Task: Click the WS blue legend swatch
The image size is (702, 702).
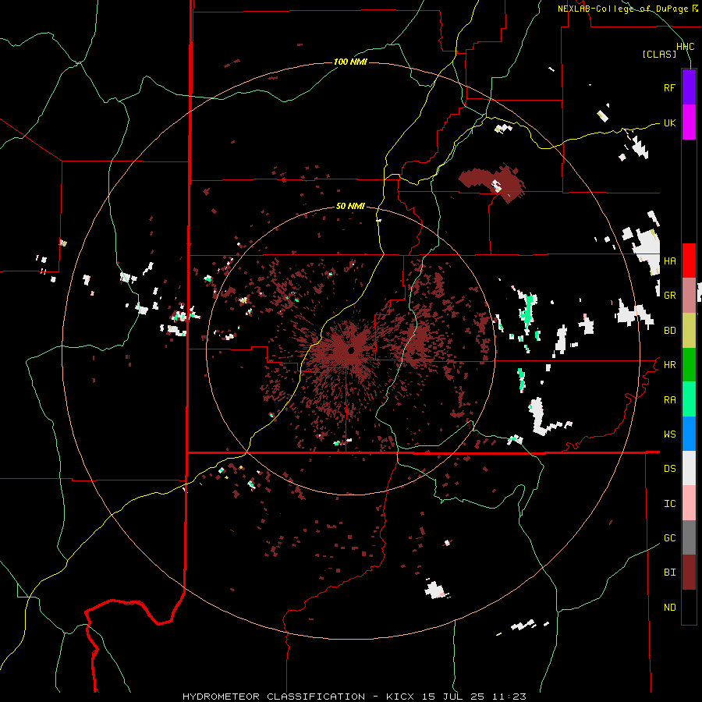Action: [689, 434]
